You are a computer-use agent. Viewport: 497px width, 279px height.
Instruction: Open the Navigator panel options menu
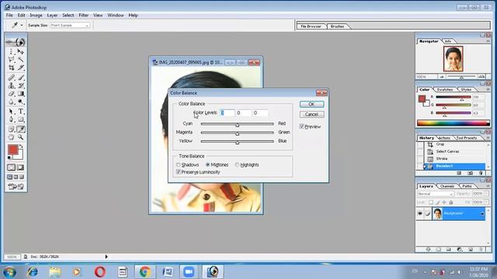tap(488, 41)
